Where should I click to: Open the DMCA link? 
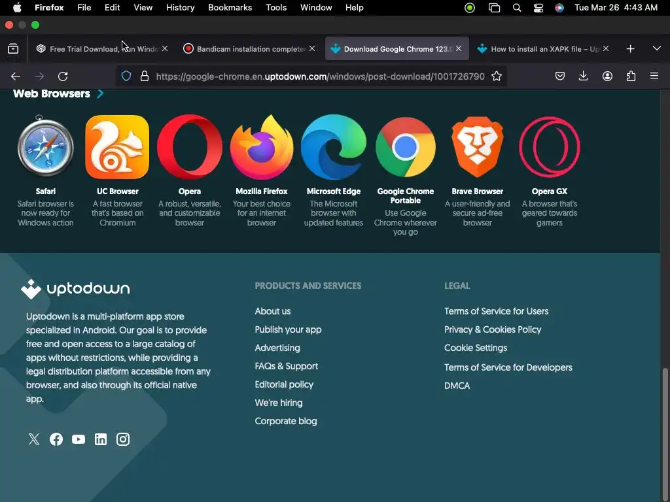pyautogui.click(x=457, y=386)
